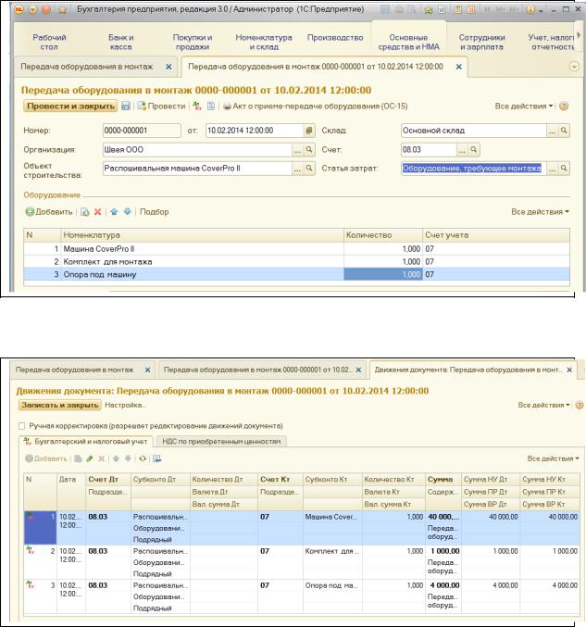Viewport: 586px width, 627px height.
Task: Open Все действия dropdown in document toolbar
Action: (524, 106)
